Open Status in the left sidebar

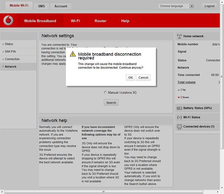coord(18,44)
